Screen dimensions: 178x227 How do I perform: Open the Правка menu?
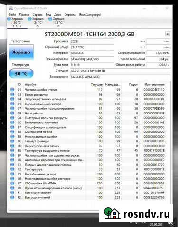[x=24, y=14]
